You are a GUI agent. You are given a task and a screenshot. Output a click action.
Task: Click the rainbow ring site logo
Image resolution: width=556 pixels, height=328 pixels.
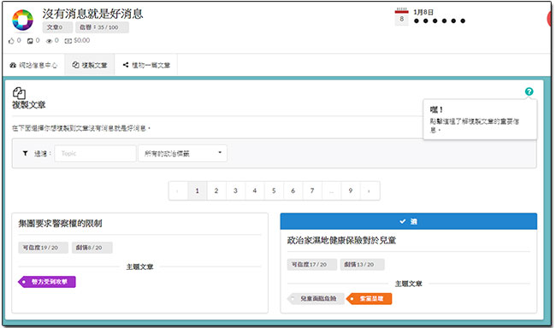[x=23, y=20]
